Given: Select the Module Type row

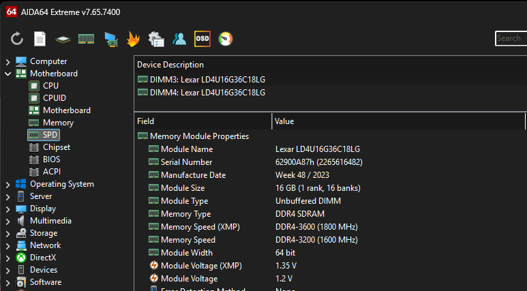Looking at the screenshot, I should 331,201.
